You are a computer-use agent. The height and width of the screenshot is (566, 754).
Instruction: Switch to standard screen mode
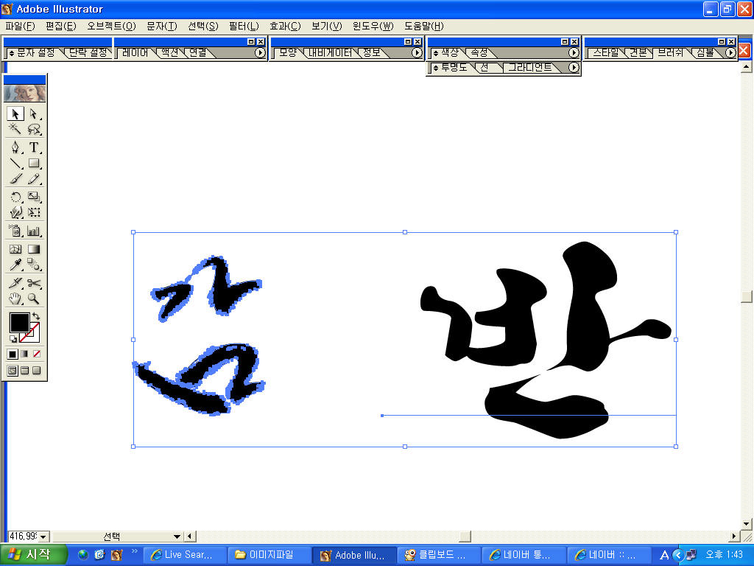click(x=12, y=371)
